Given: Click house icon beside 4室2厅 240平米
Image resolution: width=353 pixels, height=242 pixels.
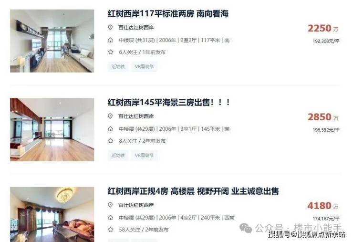Looking at the screenshot, I should pos(110,218).
